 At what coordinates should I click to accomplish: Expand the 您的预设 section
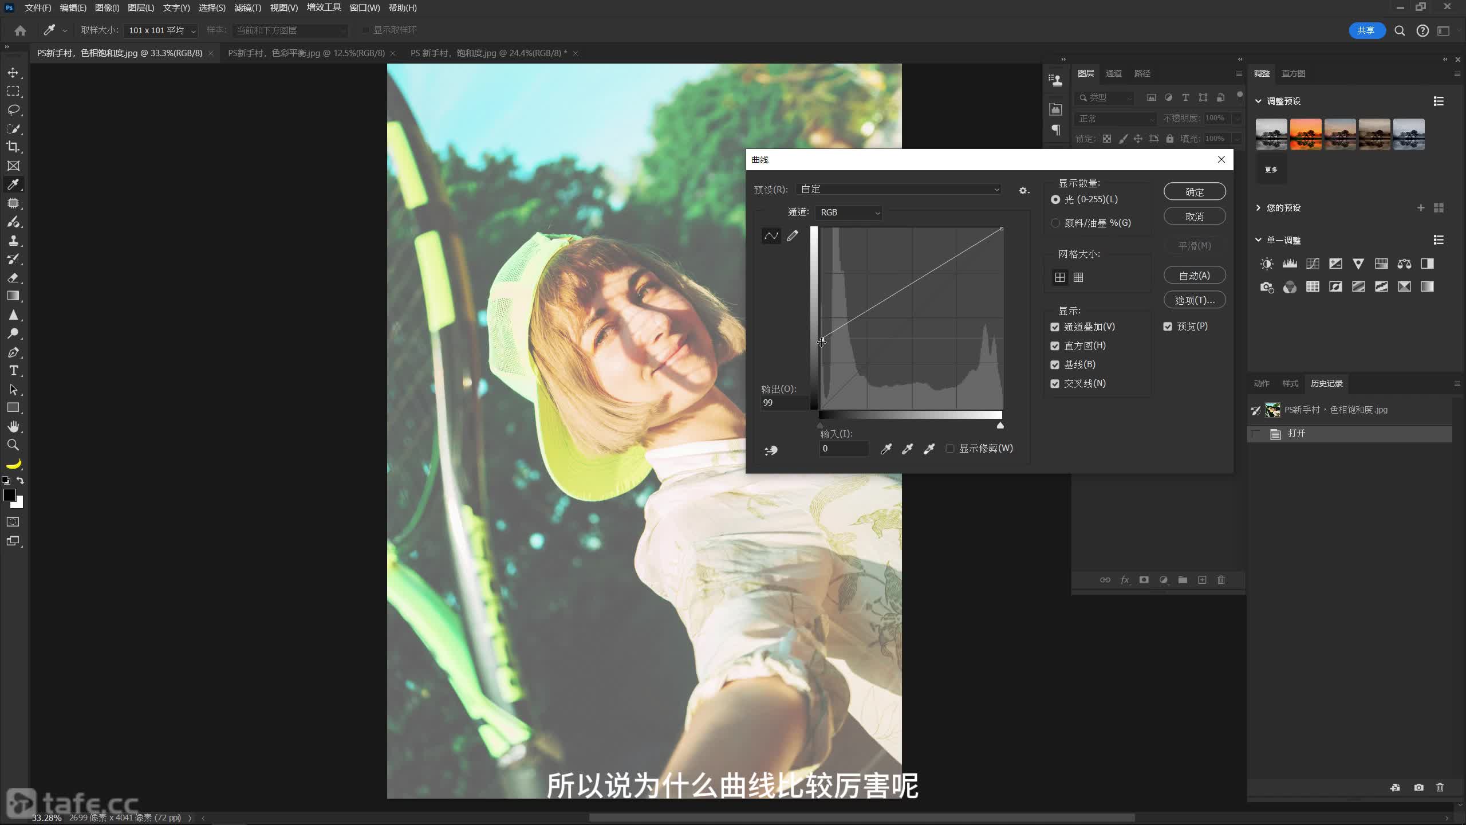(x=1258, y=207)
